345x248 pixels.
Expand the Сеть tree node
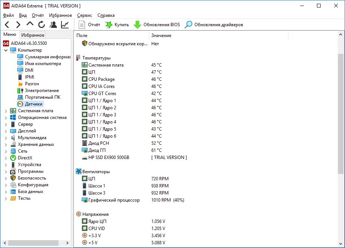[6, 151]
